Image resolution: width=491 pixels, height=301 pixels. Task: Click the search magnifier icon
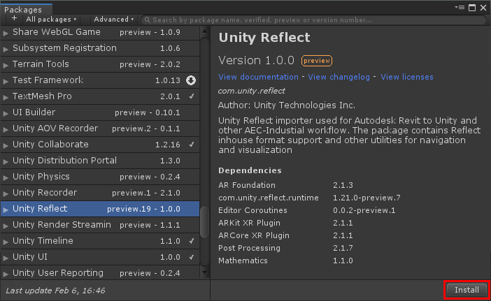(x=146, y=20)
